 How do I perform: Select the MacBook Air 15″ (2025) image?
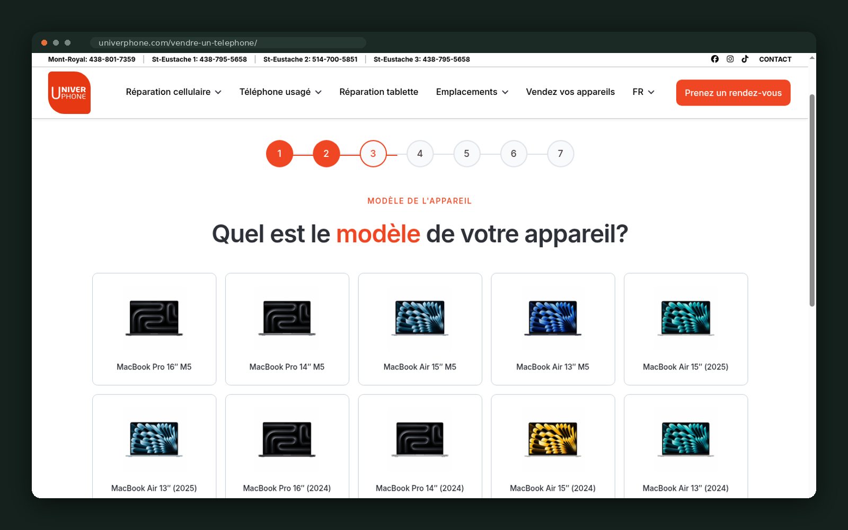click(686, 318)
